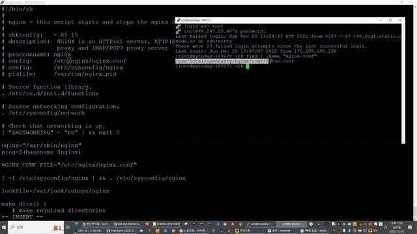The image size is (417, 234).
Task: Click the '/etc/nginx/nginx.conf' config comment line
Action: pos(64,61)
